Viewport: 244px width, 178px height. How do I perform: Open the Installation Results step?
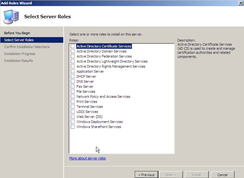click(x=19, y=61)
